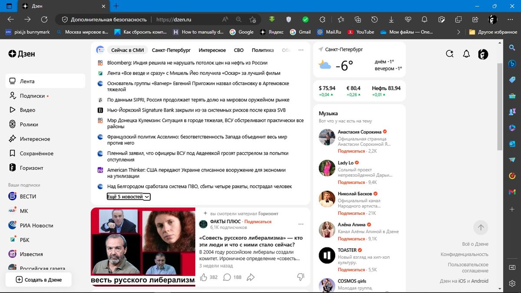Image resolution: width=521 pixels, height=293 pixels.
Task: Dislike the article with thumbs down
Action: 300,277
